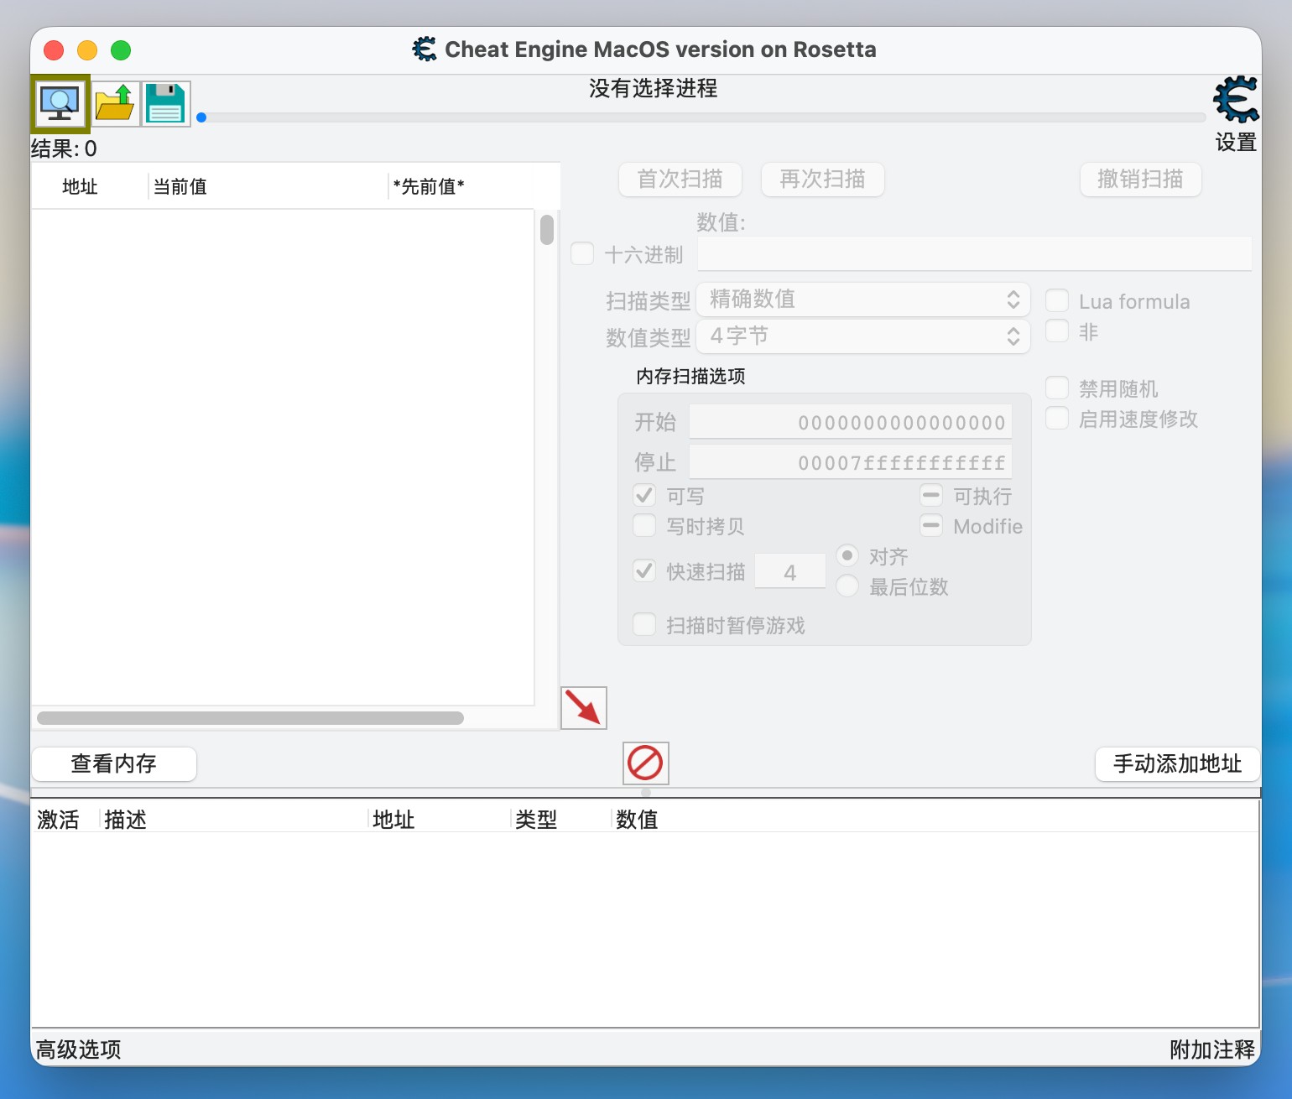
Task: Click the red circle clear list icon
Action: tap(645, 763)
